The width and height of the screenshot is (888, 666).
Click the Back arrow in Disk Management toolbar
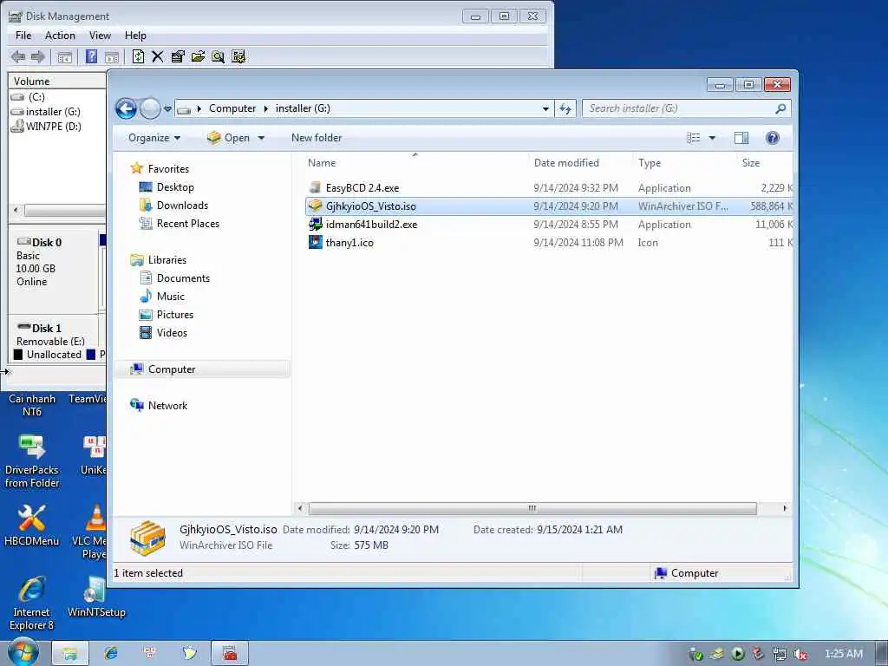pos(18,56)
